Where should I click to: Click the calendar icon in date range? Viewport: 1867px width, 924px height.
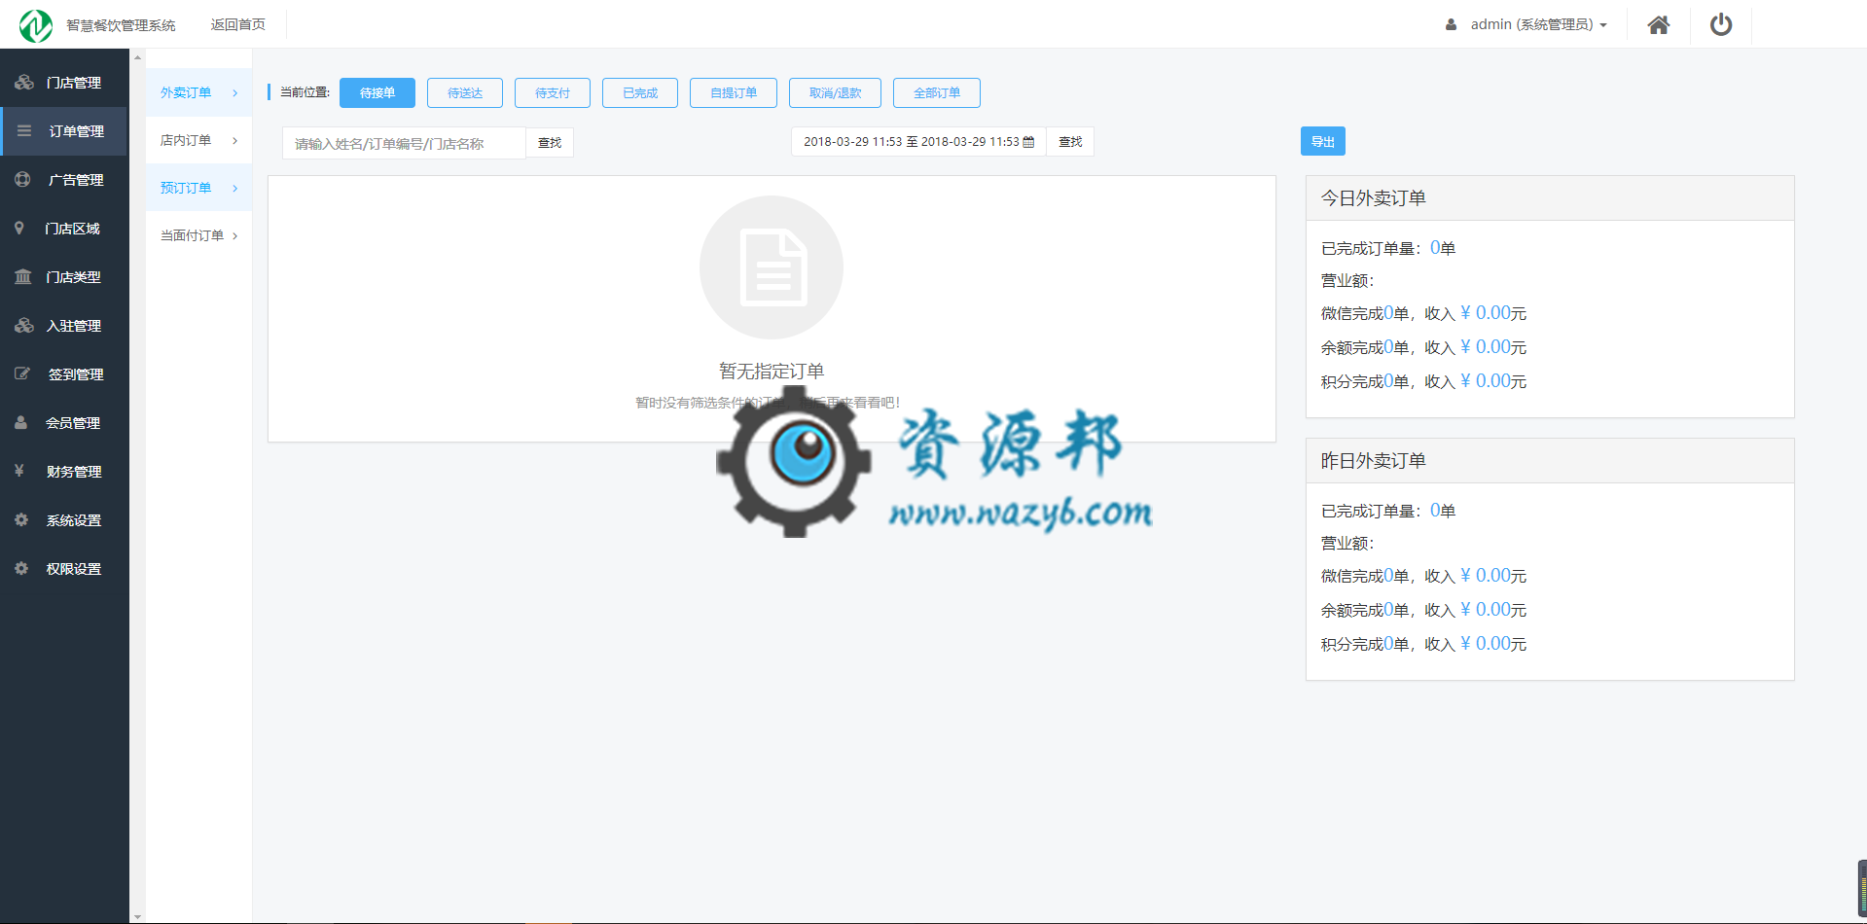coord(1028,142)
